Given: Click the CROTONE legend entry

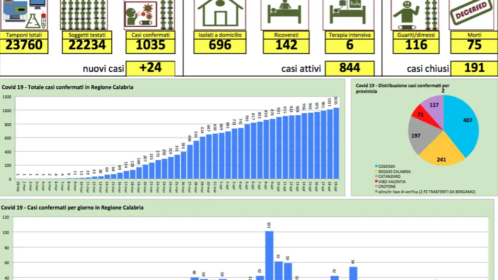Looking at the screenshot, I should coord(385,187).
